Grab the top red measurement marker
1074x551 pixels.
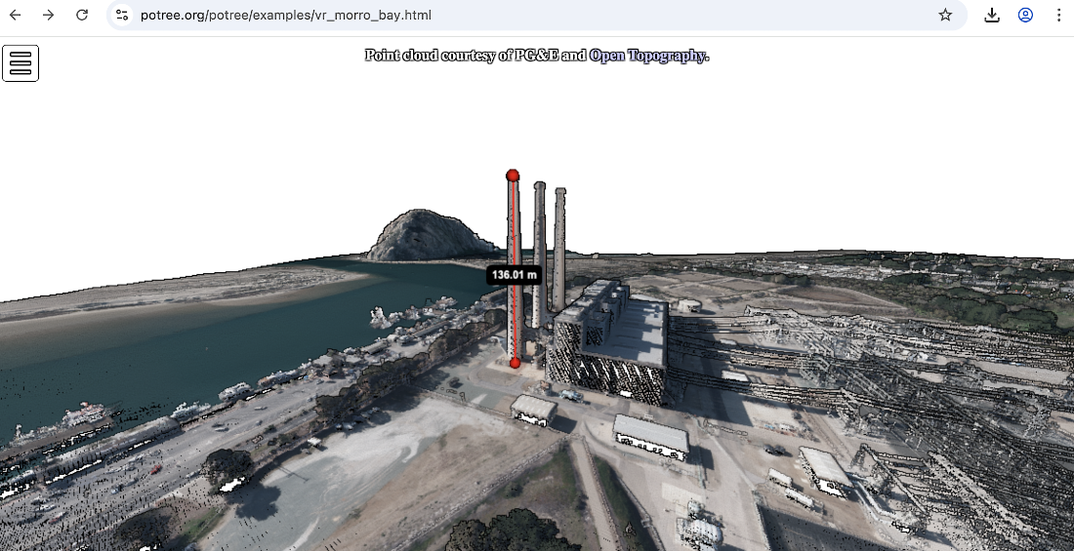513,176
